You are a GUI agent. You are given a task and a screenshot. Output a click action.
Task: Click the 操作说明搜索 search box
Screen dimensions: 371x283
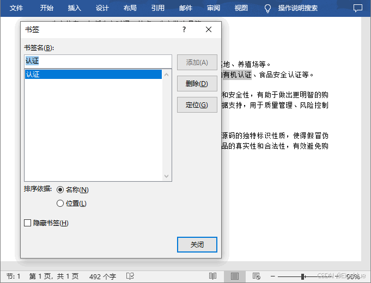(x=297, y=8)
